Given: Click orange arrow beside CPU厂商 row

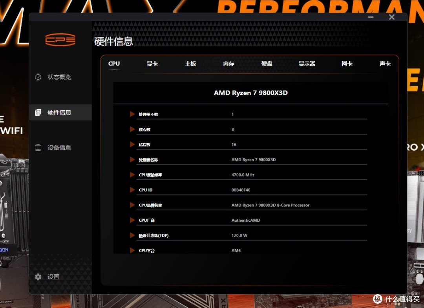Looking at the screenshot, I should [132, 220].
